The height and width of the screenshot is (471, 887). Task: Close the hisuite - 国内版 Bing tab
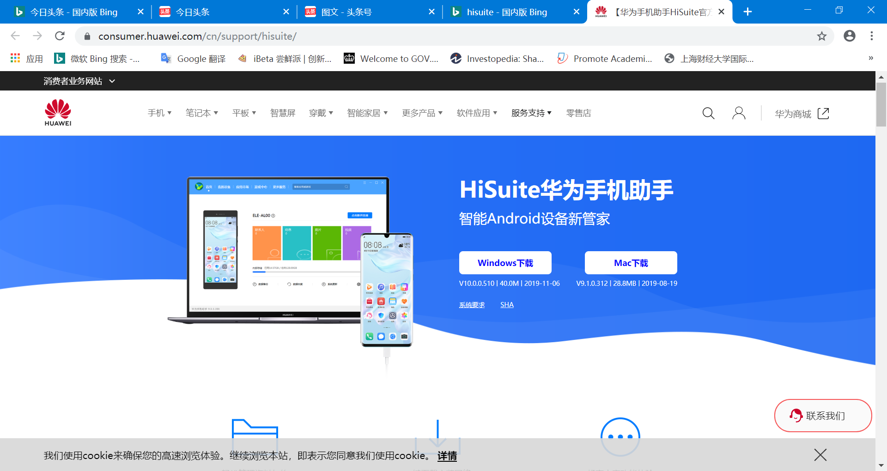(x=577, y=12)
